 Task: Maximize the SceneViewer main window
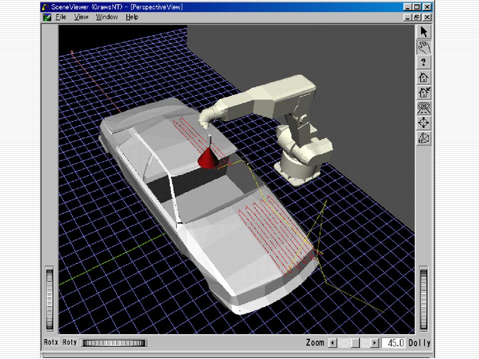pos(416,6)
